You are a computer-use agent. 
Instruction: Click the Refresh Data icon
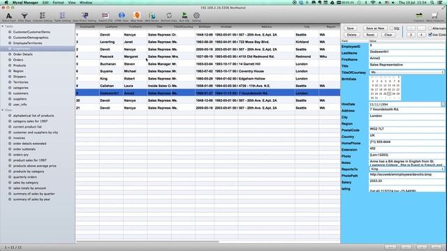tap(169, 15)
